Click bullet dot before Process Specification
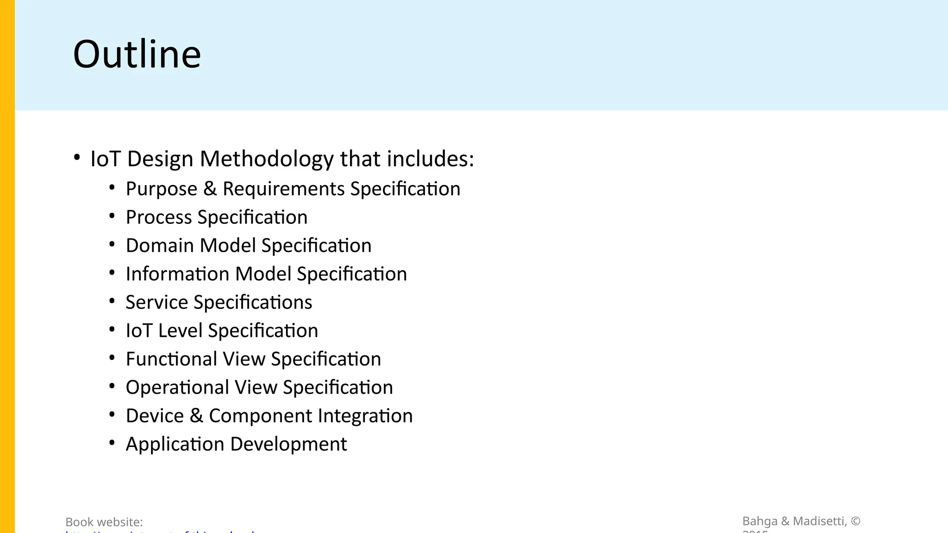This screenshot has width=948, height=533. tap(112, 216)
